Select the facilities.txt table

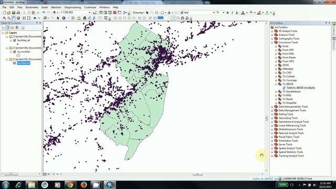pyautogui.click(x=24, y=63)
